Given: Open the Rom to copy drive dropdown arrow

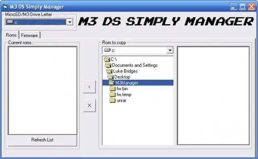Looking at the screenshot, I should click(x=170, y=50).
